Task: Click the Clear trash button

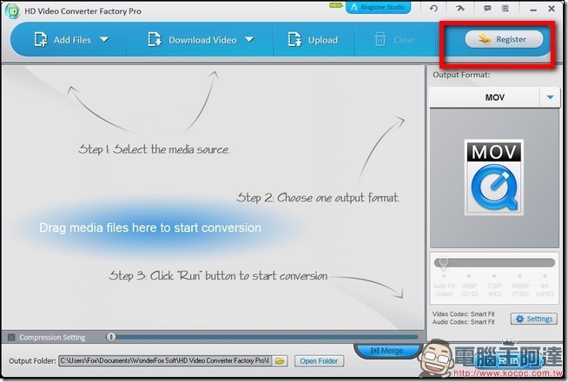Action: tap(394, 39)
